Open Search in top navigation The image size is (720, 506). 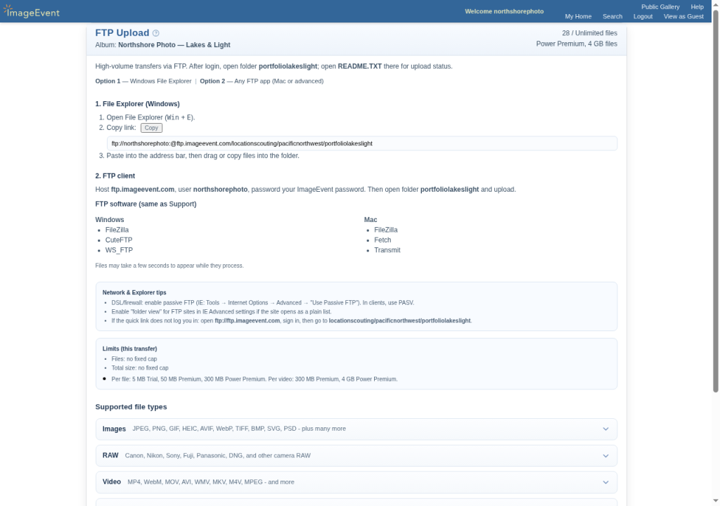612,17
